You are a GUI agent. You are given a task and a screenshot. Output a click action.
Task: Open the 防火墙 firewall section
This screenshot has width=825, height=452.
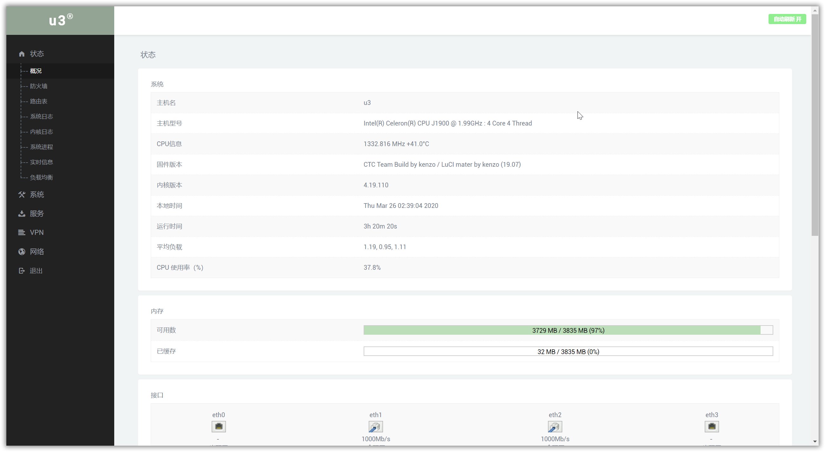[x=38, y=86]
